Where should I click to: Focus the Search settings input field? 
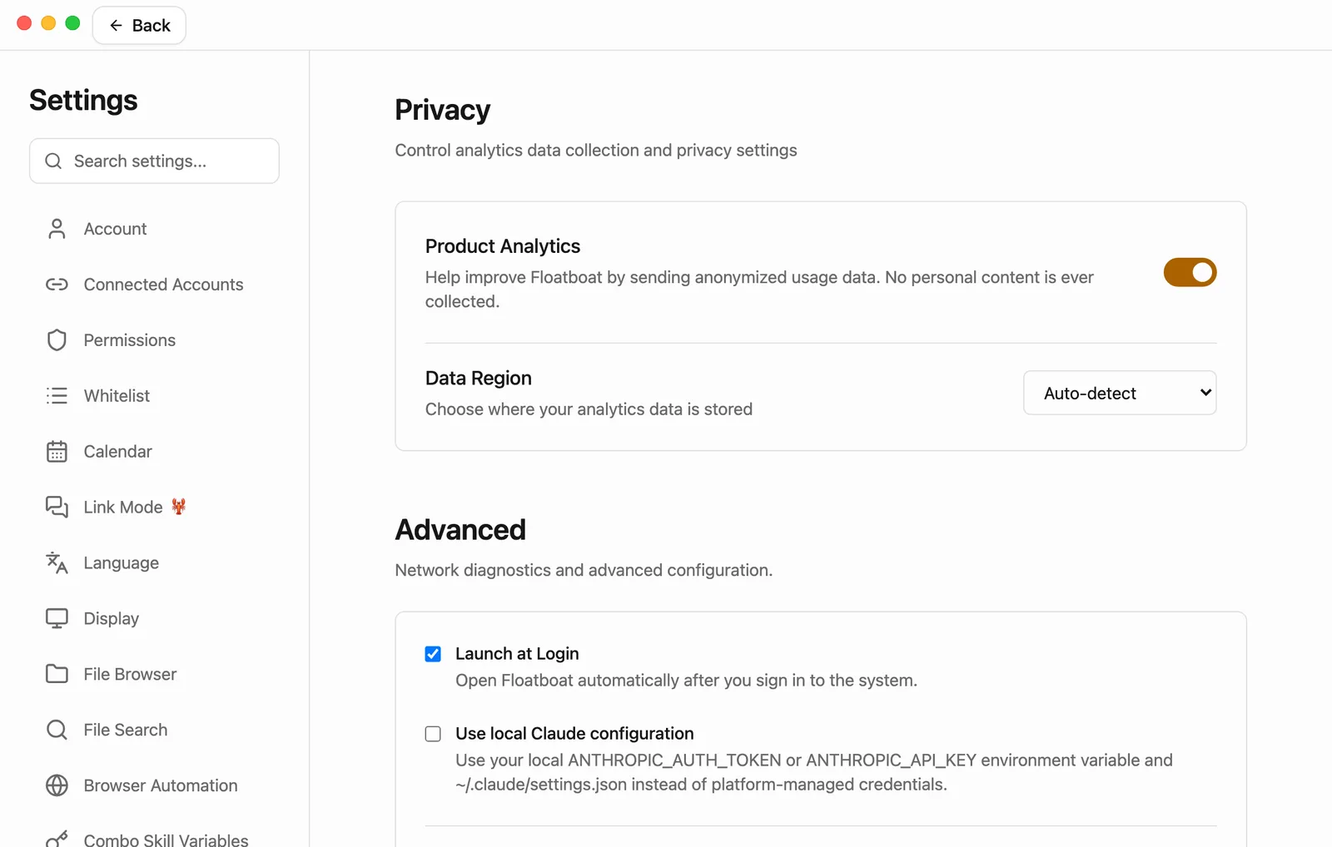pos(154,161)
